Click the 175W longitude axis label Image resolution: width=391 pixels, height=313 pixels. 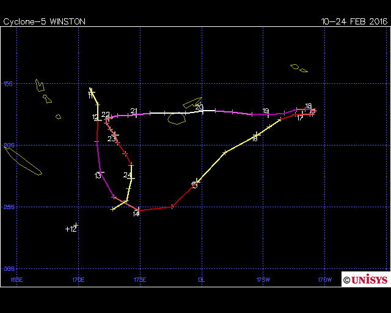(x=263, y=280)
